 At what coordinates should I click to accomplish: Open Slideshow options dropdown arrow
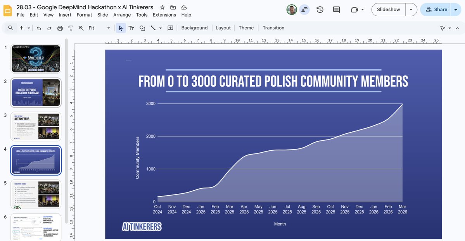(x=411, y=9)
